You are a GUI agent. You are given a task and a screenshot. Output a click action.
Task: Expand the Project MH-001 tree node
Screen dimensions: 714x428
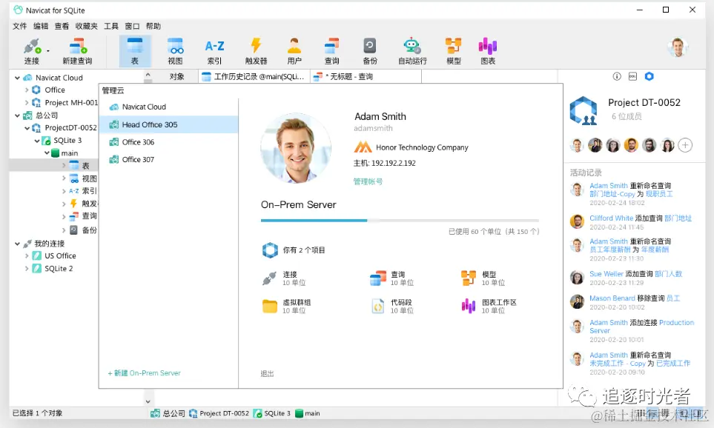click(27, 103)
